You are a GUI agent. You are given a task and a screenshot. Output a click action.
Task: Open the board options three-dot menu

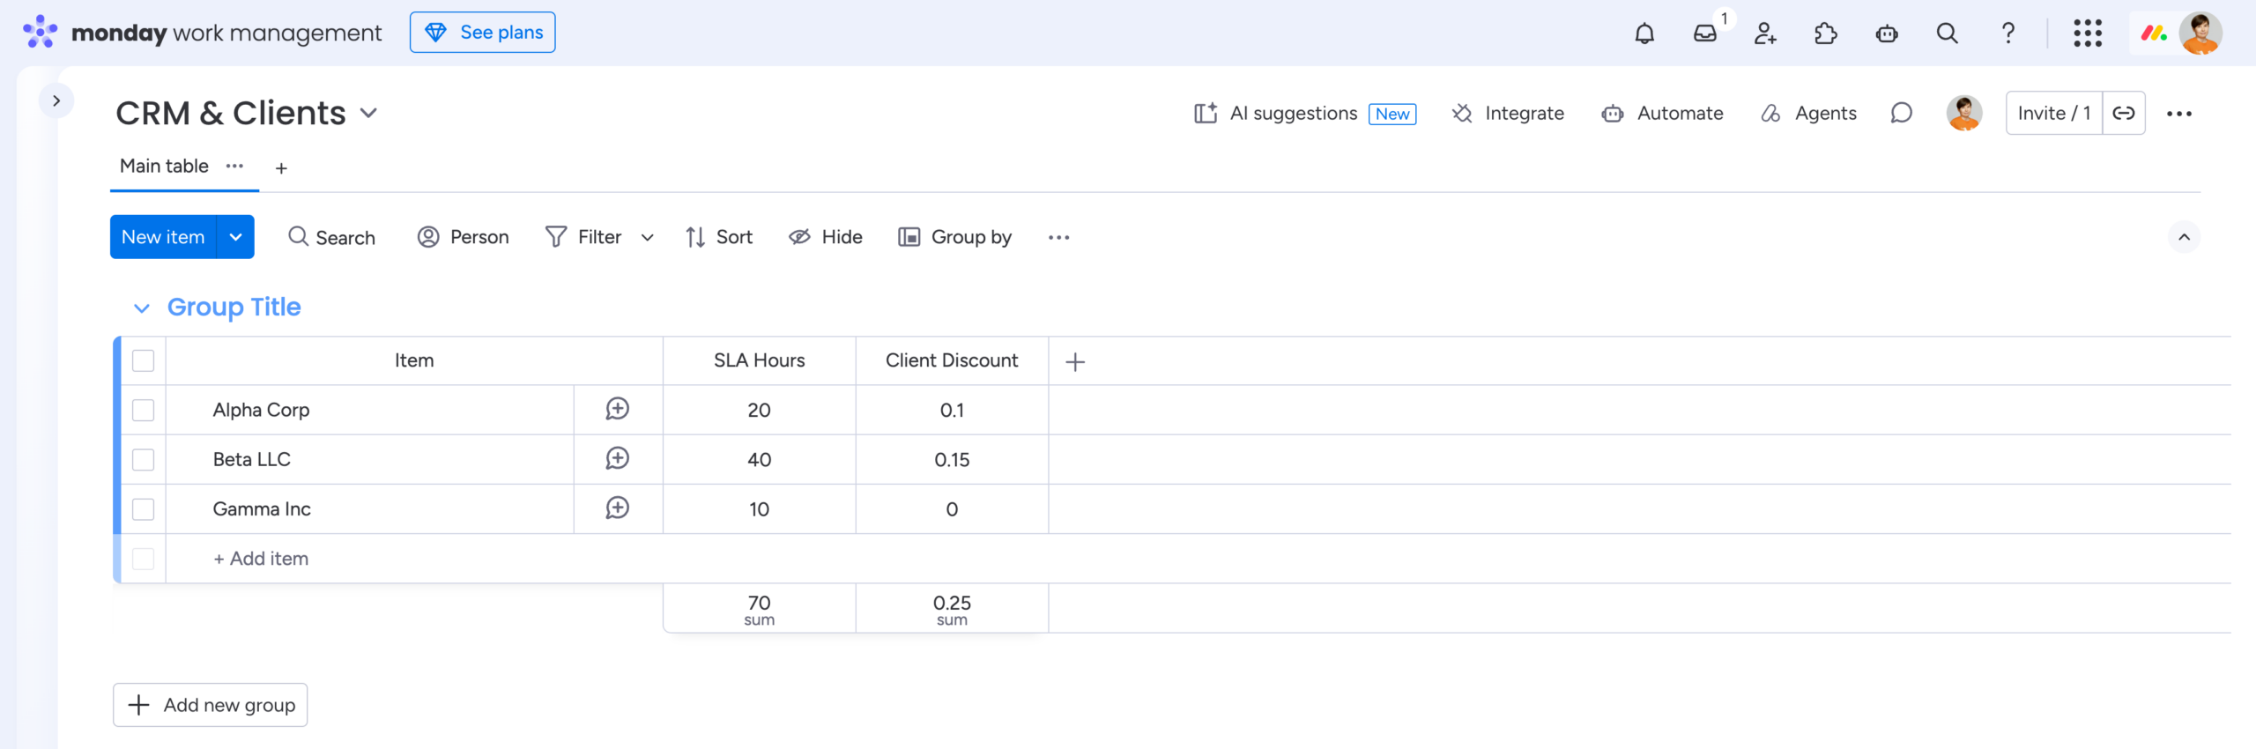(2179, 114)
